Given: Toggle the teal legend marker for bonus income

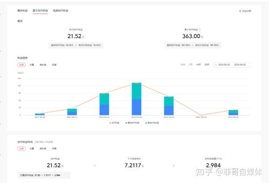Looking at the screenshot, I should (x=146, y=123).
